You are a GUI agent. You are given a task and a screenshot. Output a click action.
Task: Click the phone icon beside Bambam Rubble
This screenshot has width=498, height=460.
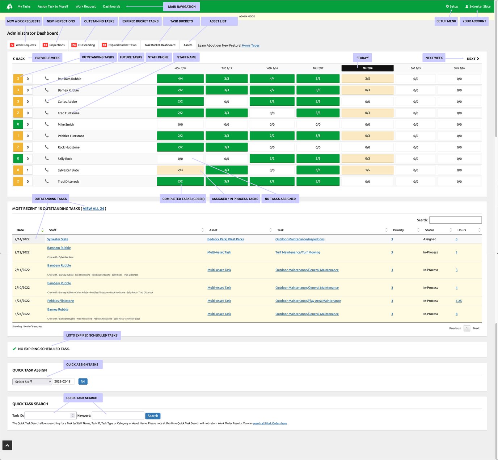[47, 79]
